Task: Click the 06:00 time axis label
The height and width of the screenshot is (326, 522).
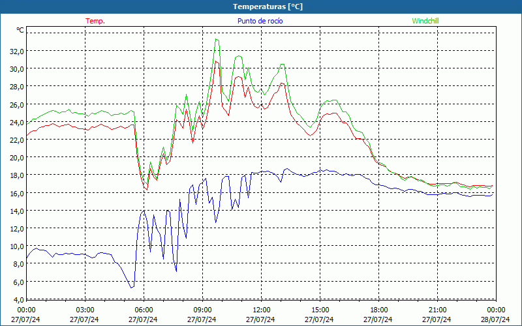Action: 144,310
